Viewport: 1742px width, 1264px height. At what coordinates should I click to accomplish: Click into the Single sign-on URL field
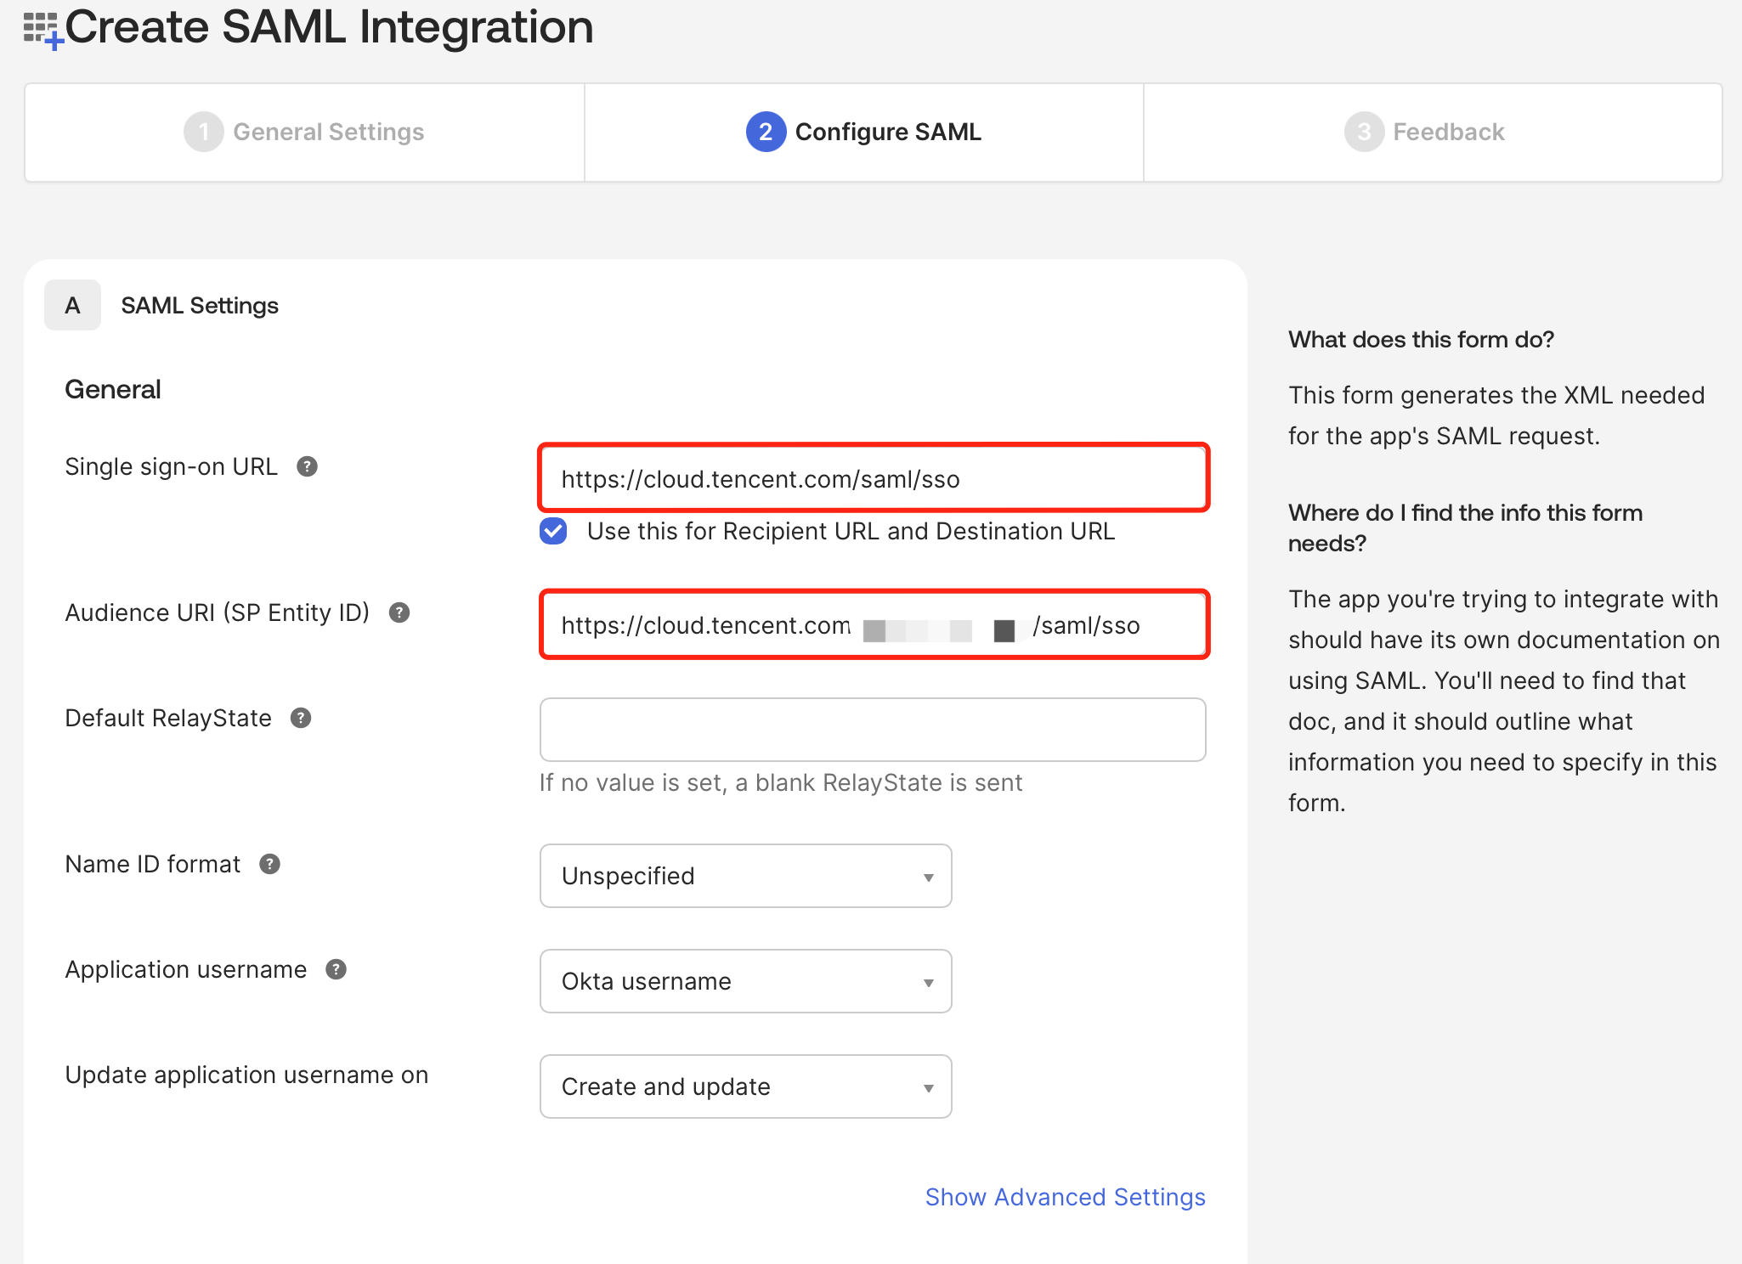pyautogui.click(x=873, y=478)
